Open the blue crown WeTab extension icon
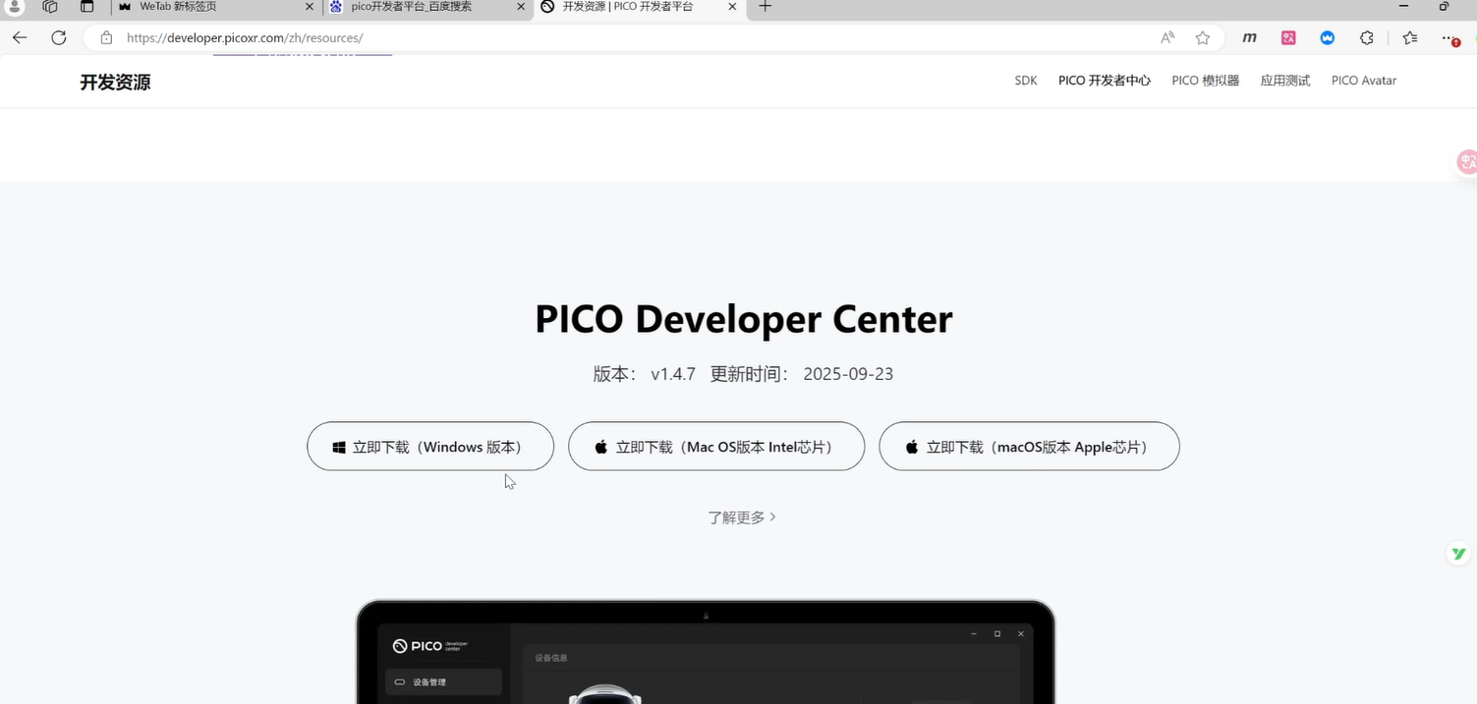The height and width of the screenshot is (704, 1477). (1328, 37)
